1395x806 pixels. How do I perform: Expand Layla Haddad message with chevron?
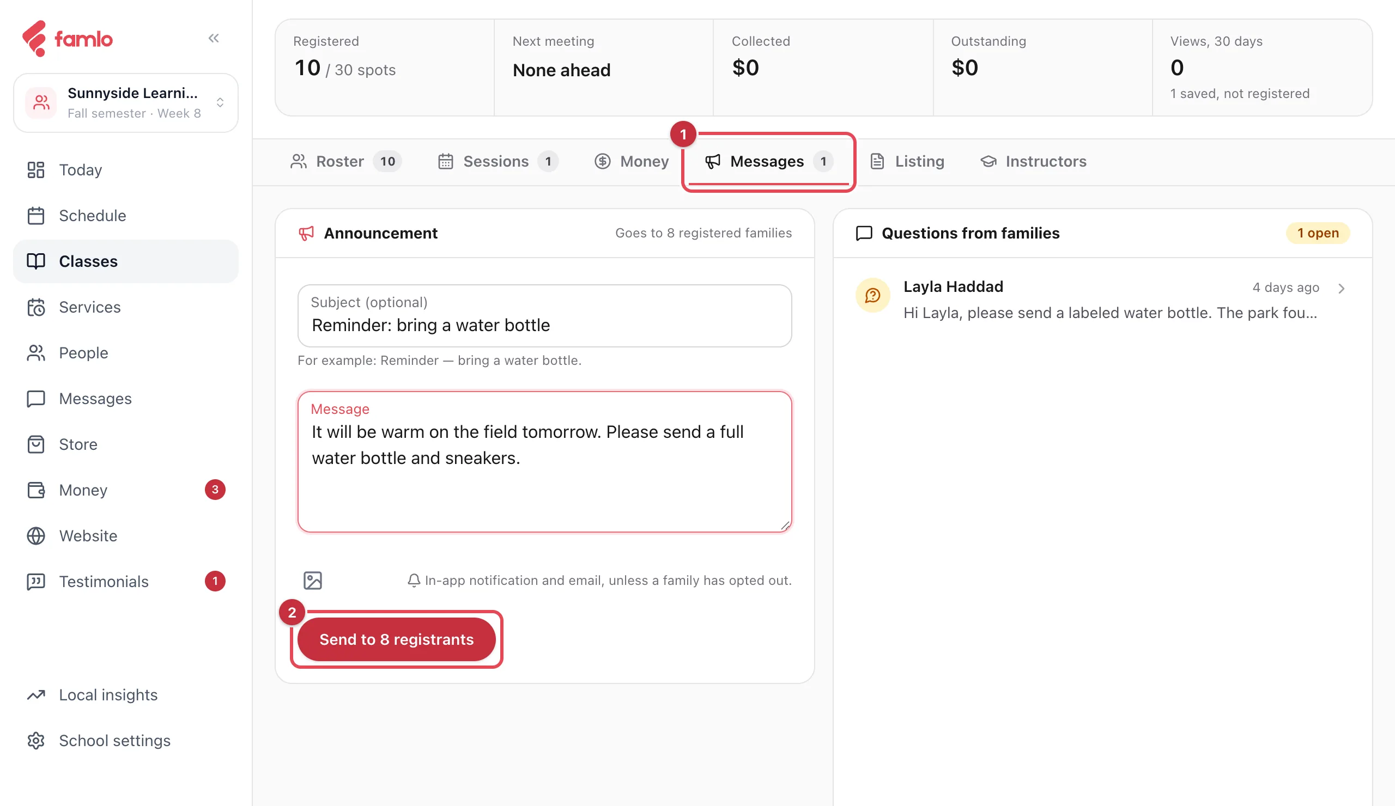pyautogui.click(x=1341, y=288)
